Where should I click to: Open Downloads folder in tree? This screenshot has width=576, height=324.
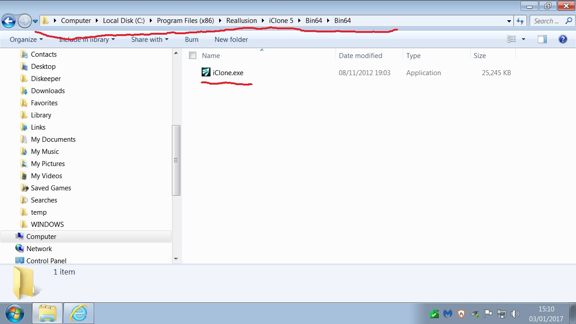48,91
